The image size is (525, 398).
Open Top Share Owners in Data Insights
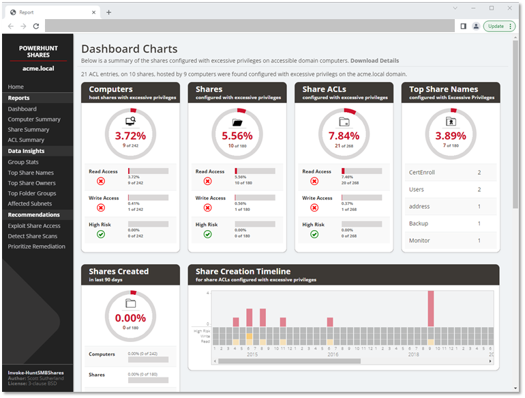[32, 183]
